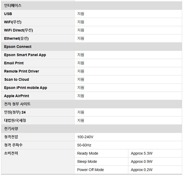Select the Remote Print Driver label

coord(21,71)
